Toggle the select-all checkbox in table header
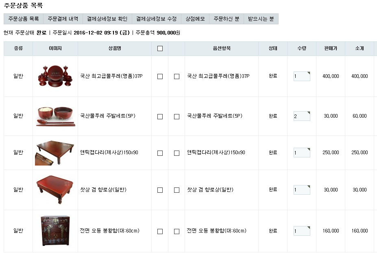This screenshot has width=377, height=254. pyautogui.click(x=160, y=49)
